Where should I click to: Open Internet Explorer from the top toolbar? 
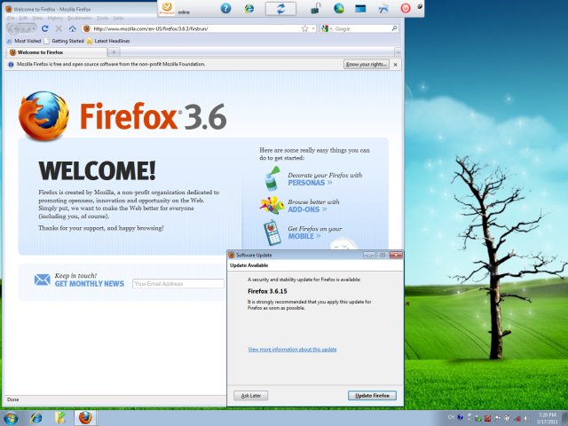point(248,8)
